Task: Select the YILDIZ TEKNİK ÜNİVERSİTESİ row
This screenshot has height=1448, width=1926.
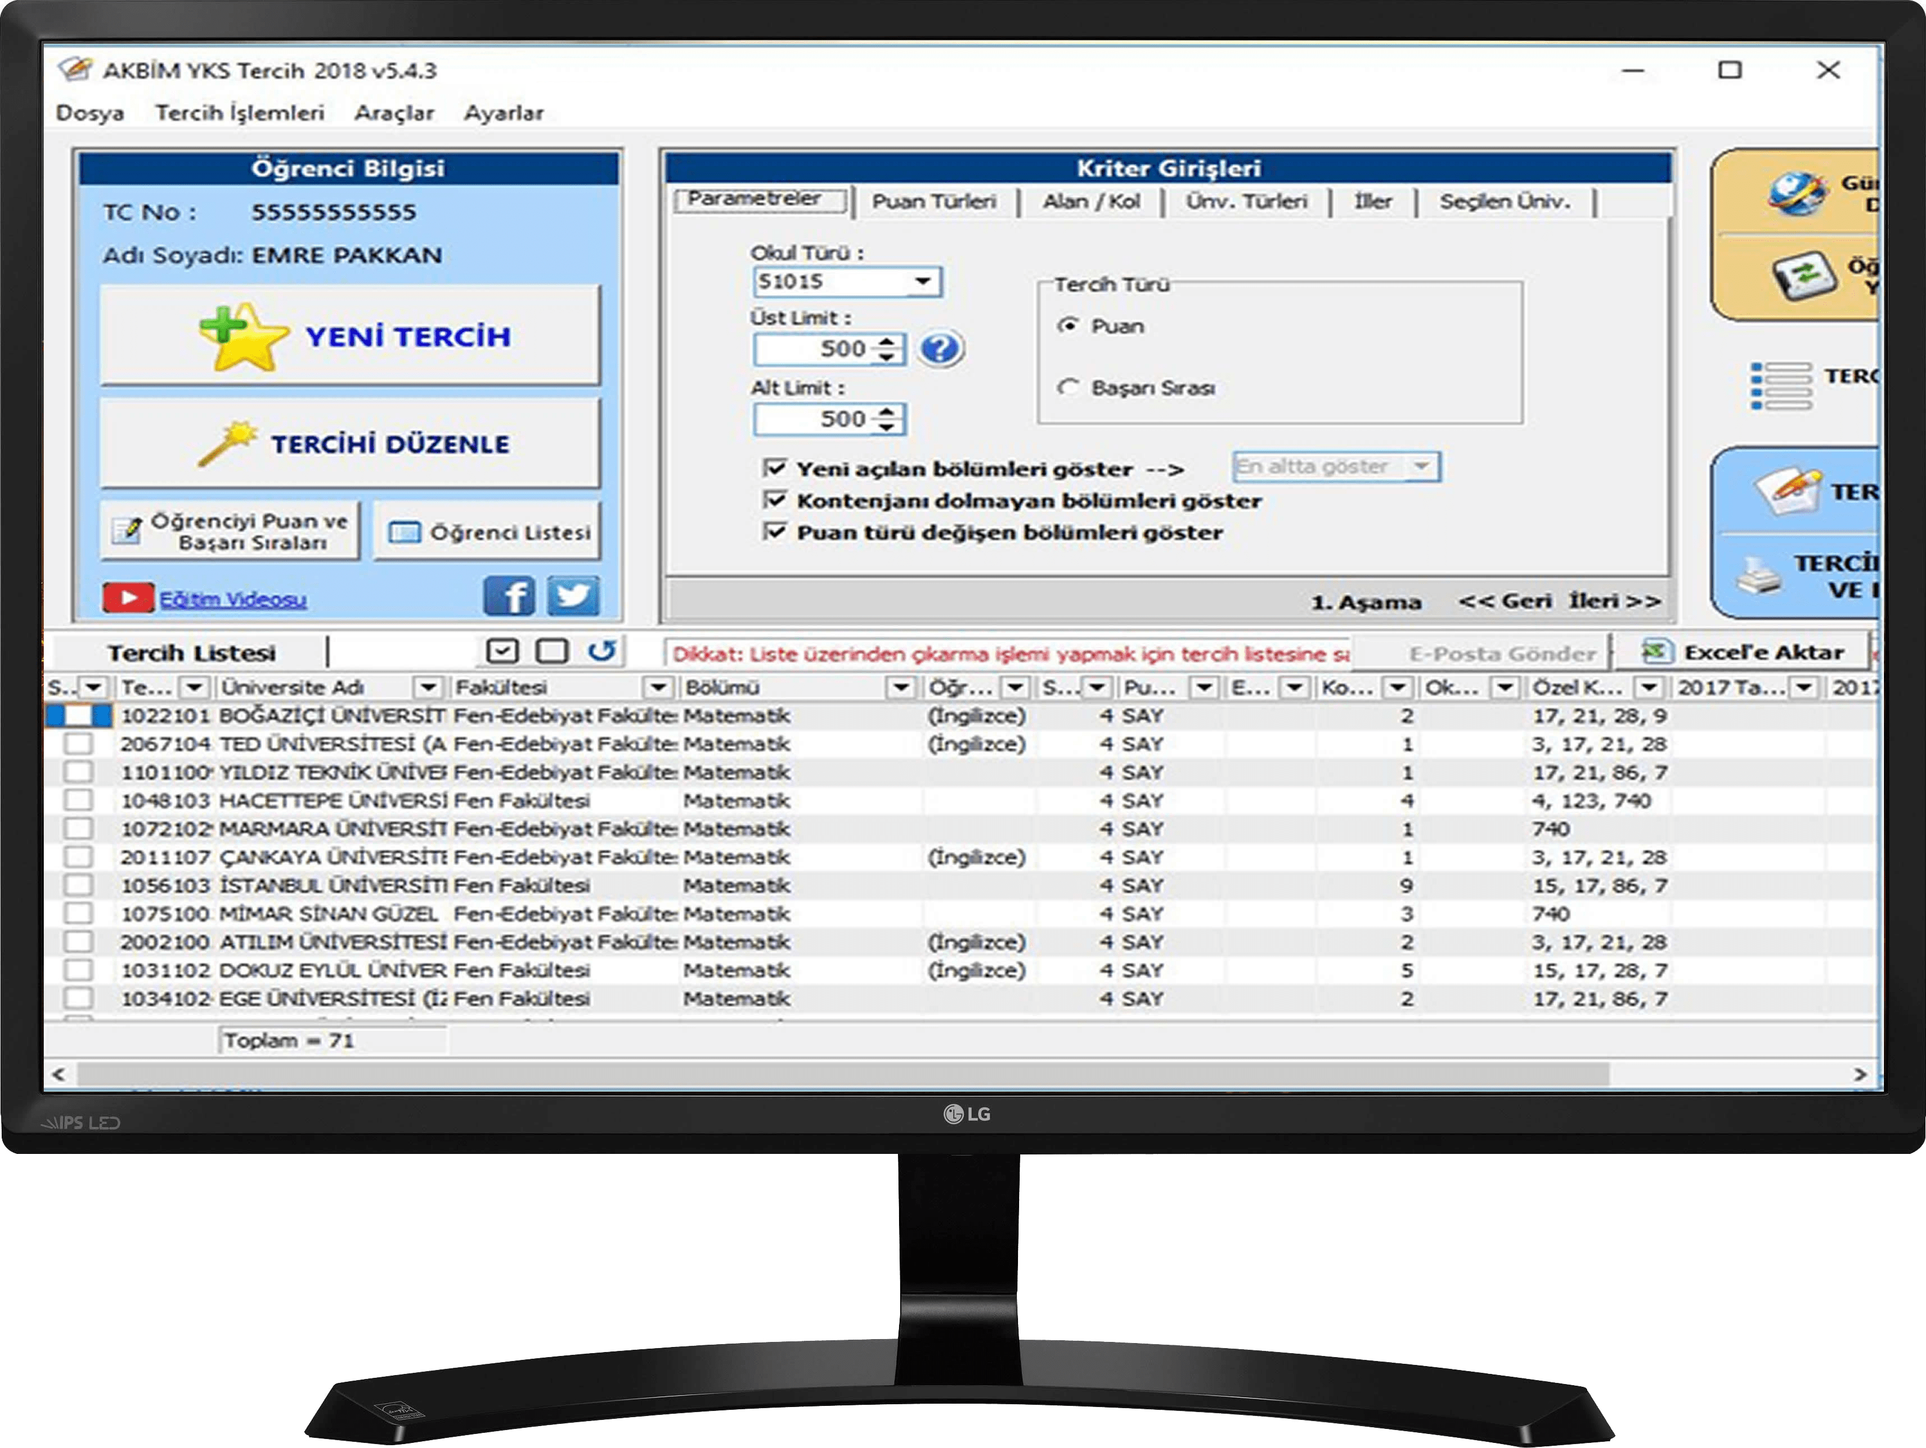Action: pos(960,772)
